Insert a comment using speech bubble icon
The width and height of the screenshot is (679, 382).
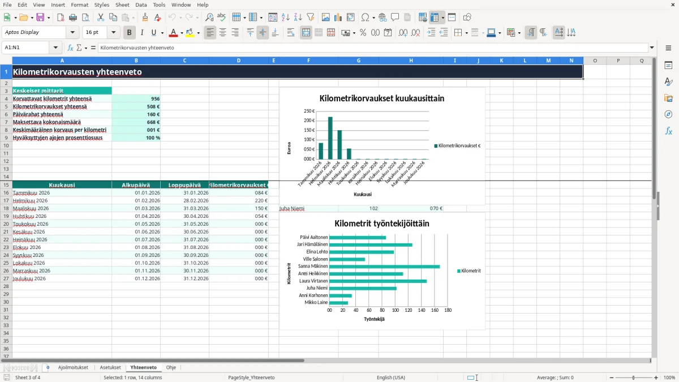[x=395, y=18]
